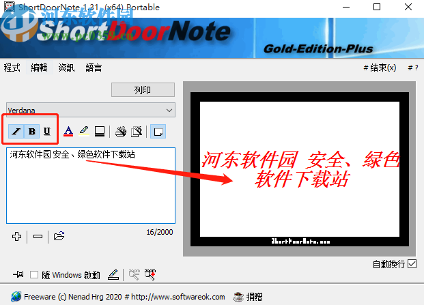
Task: Open the 編輯 menu
Action: [39, 68]
